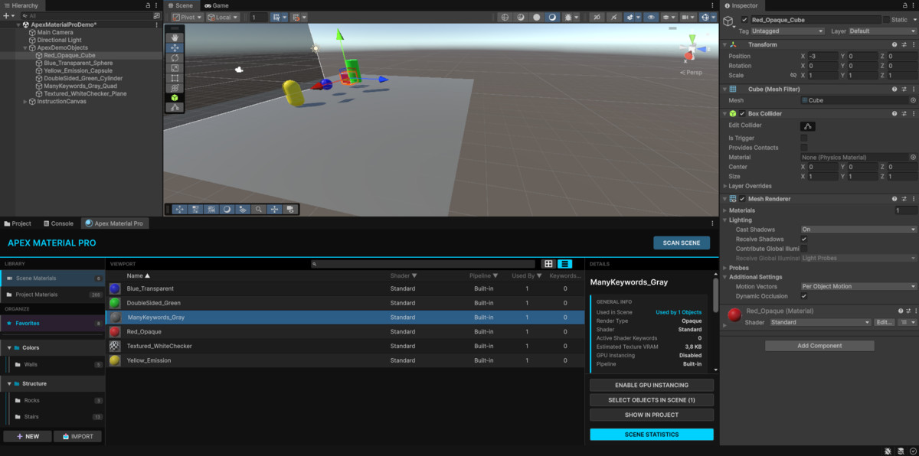Select the Hand (view) tool in Scene
The width and height of the screenshot is (919, 456).
click(x=175, y=37)
